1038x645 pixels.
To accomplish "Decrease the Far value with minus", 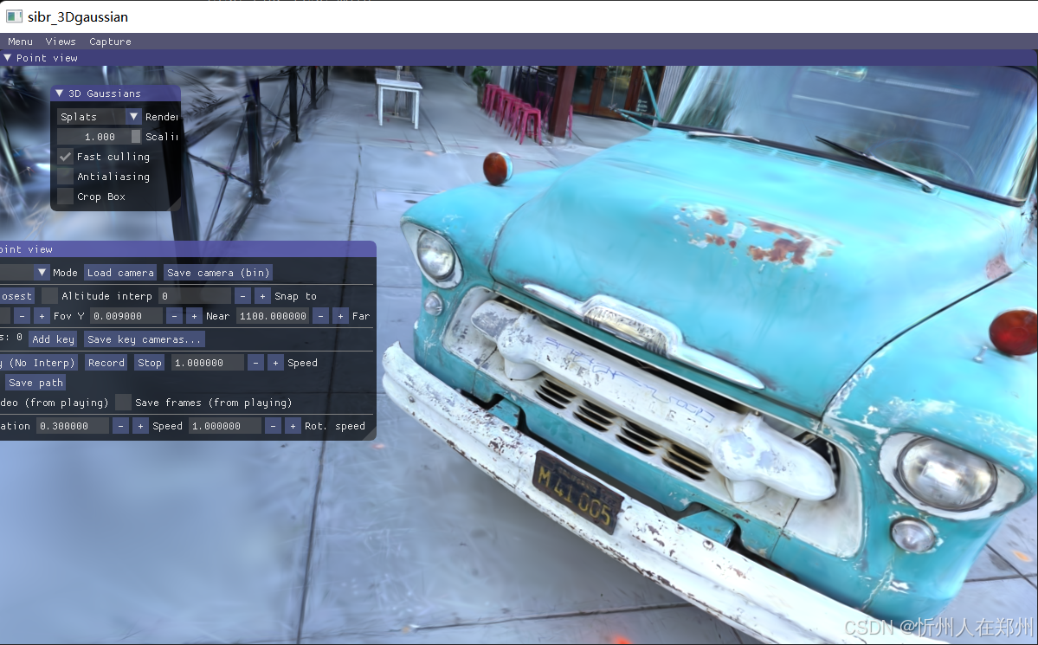I will click(320, 316).
